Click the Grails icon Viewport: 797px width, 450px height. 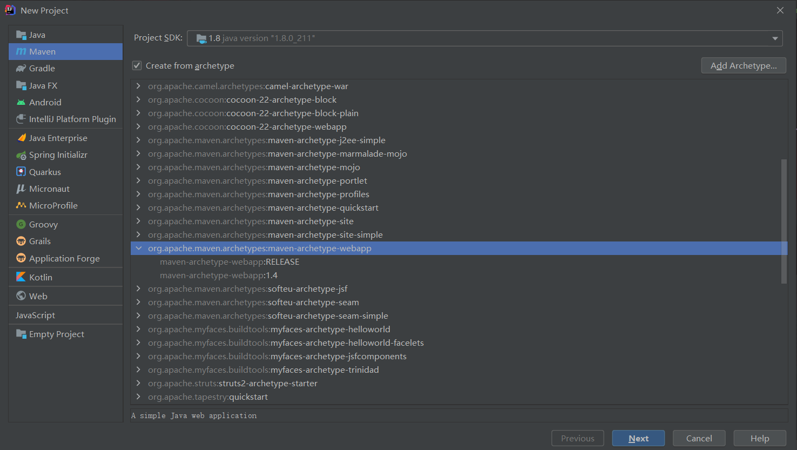pos(21,241)
